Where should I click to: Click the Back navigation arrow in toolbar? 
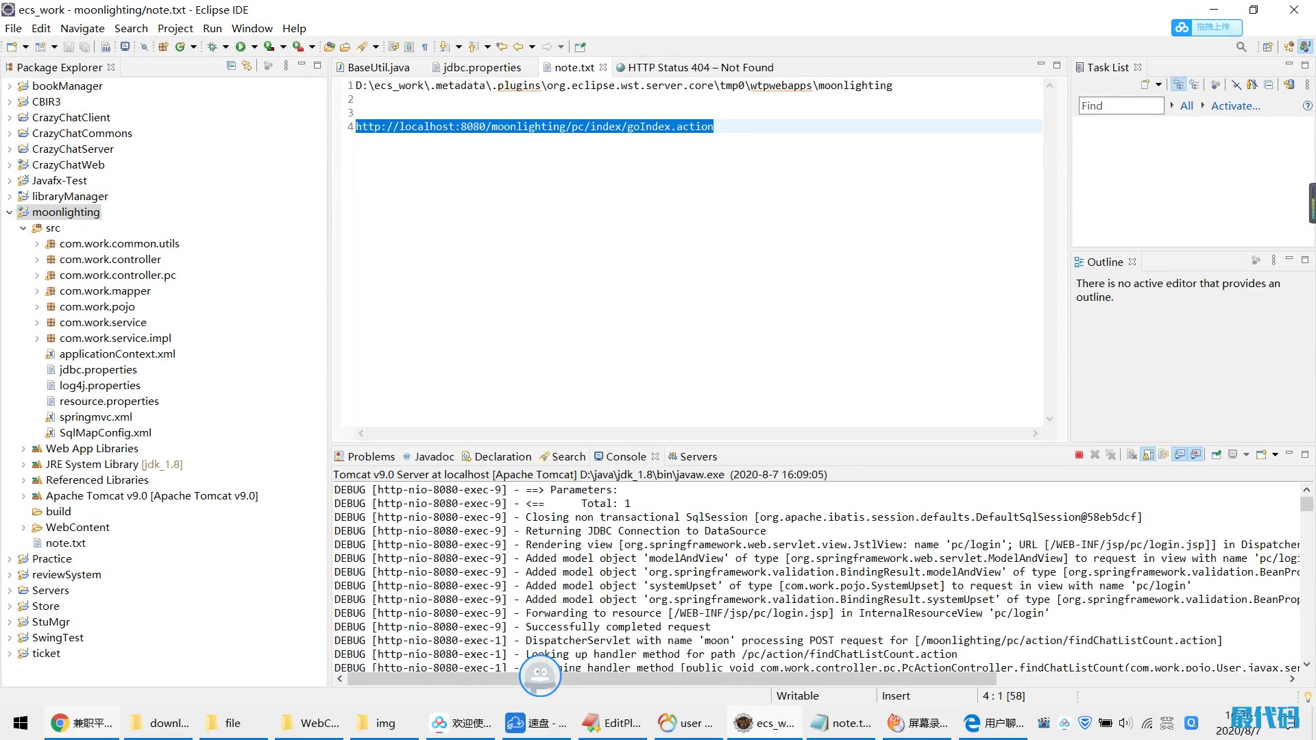(518, 47)
